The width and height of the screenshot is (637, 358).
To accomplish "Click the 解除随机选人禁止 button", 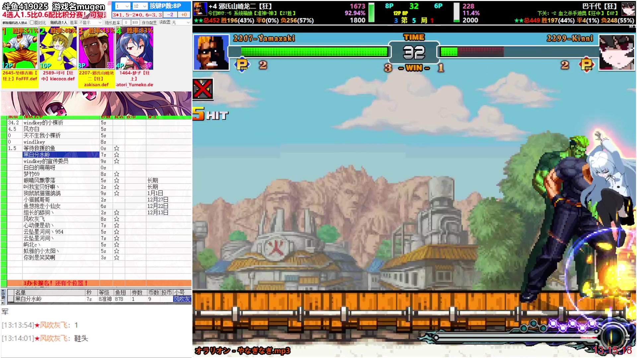I will [15, 23].
